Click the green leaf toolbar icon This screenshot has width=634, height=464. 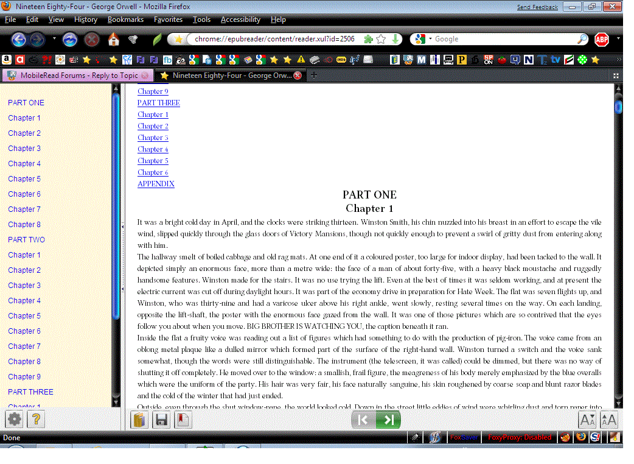[157, 39]
